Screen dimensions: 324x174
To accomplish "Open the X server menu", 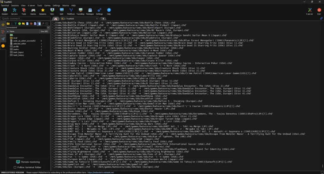I will click(31, 6).
